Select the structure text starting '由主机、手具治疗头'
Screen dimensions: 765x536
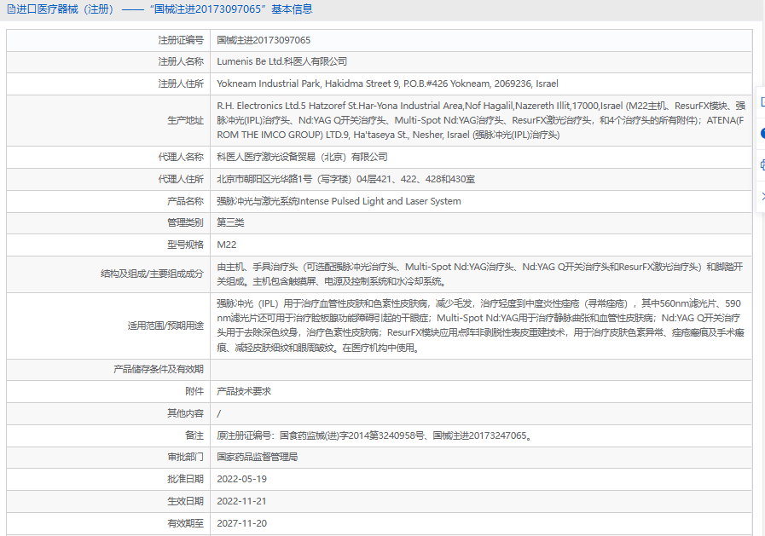click(x=480, y=274)
